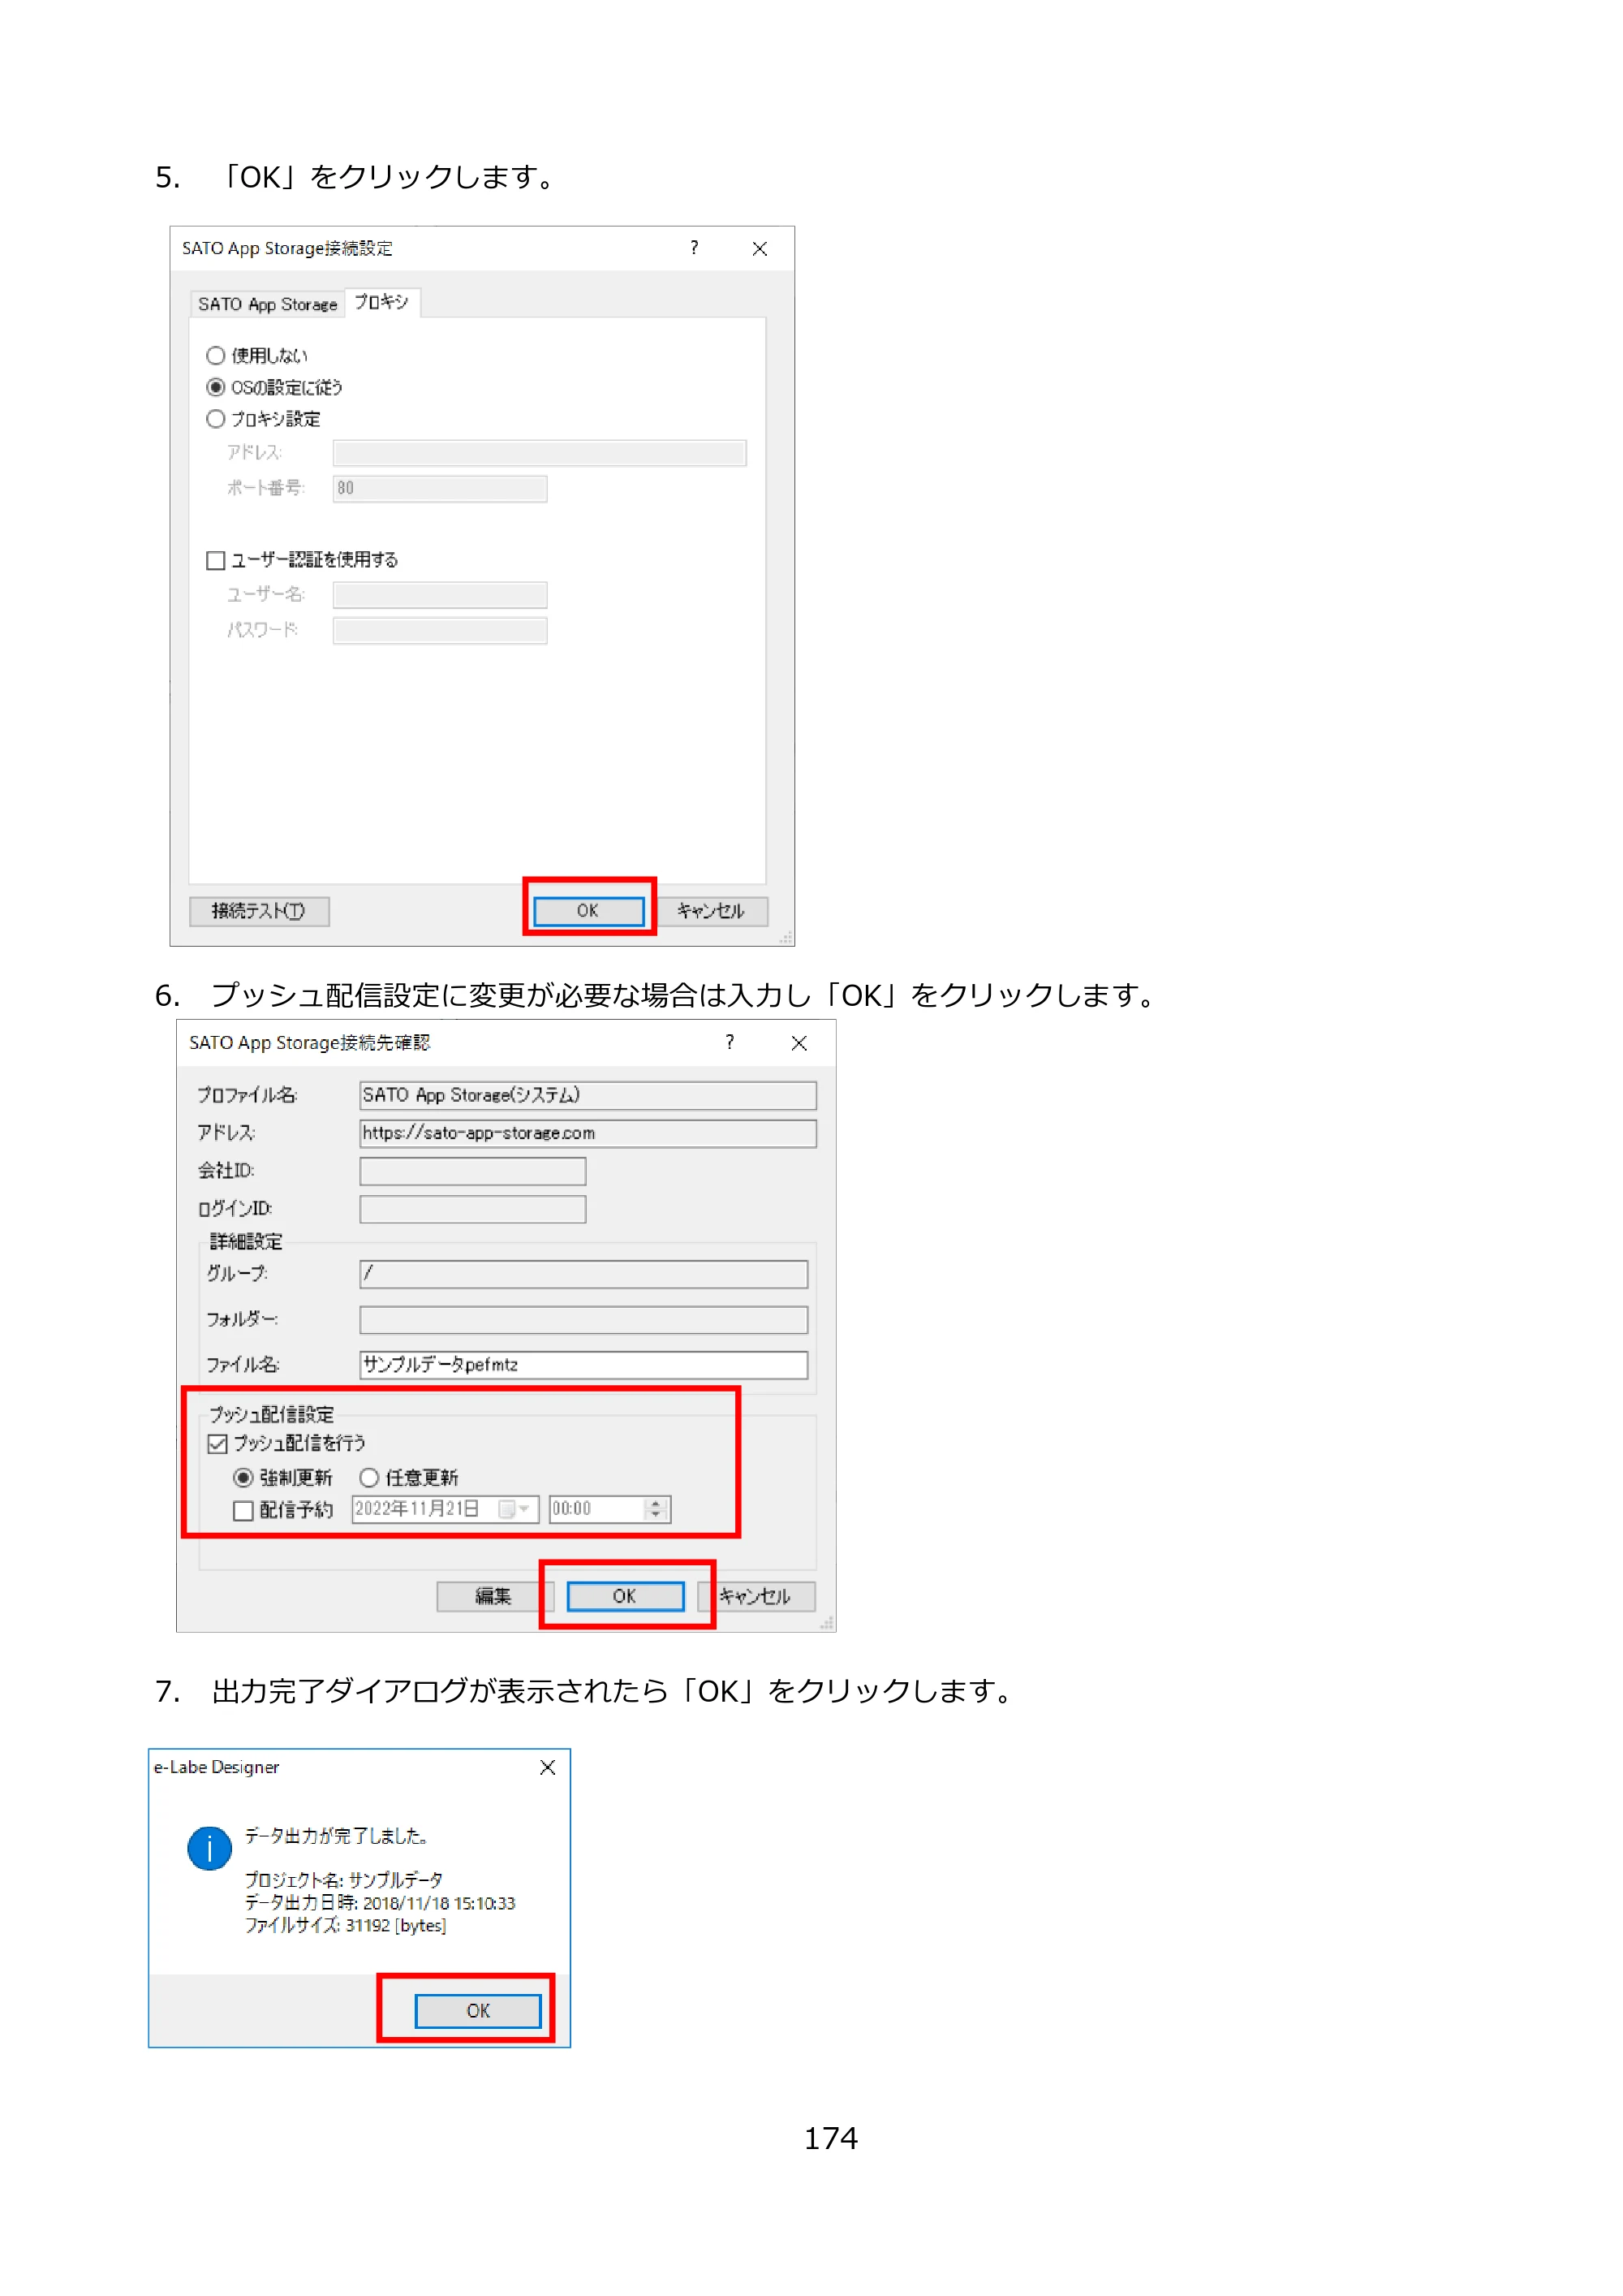This screenshot has width=1623, height=2296.
Task: Click the プロジェクト名: サンプルデータ text
Action: pos(344,1880)
